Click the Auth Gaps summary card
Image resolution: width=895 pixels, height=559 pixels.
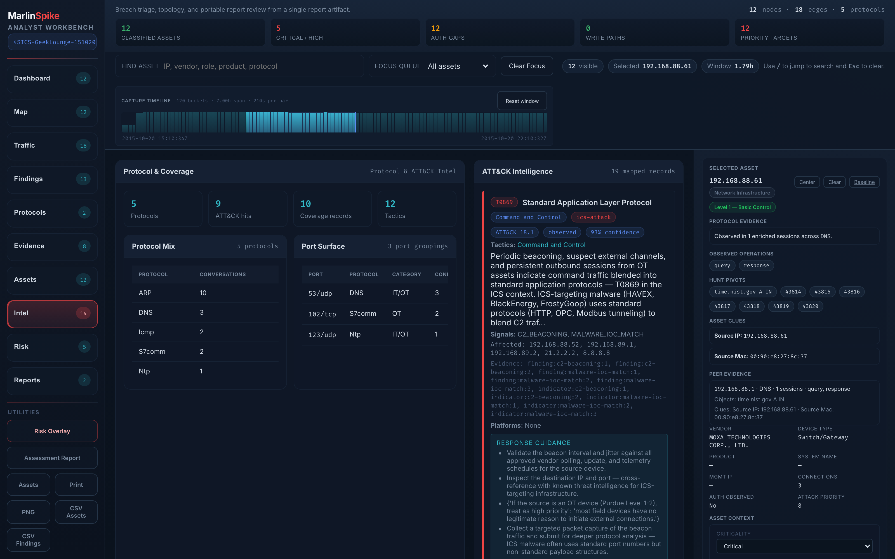click(x=500, y=32)
